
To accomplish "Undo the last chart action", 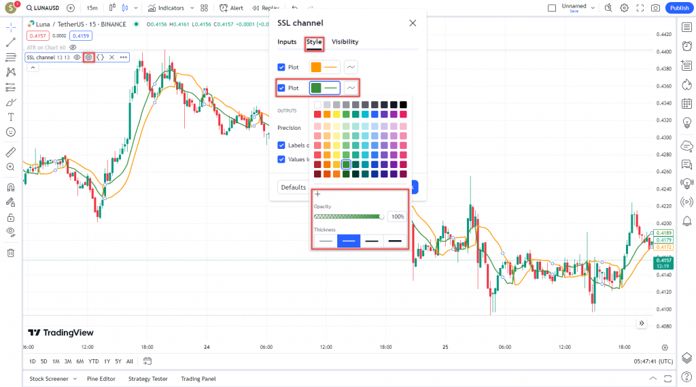I will (x=295, y=8).
